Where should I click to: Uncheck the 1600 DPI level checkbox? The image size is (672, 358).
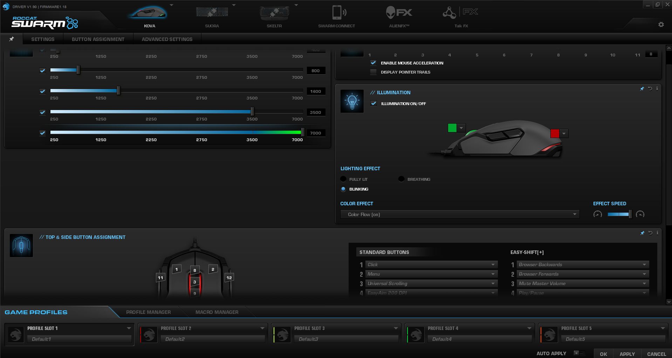pos(42,91)
